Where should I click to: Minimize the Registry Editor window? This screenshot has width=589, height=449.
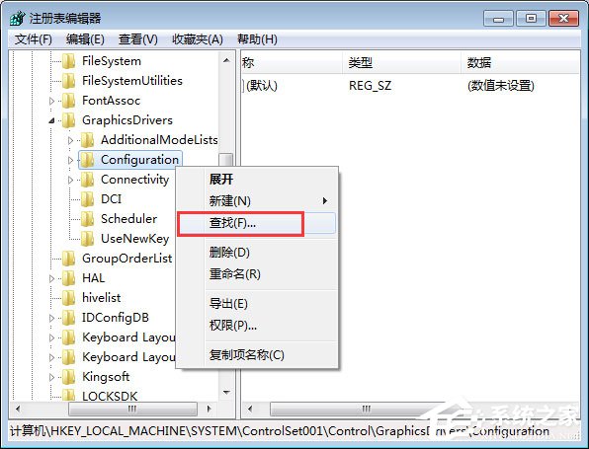pos(498,19)
